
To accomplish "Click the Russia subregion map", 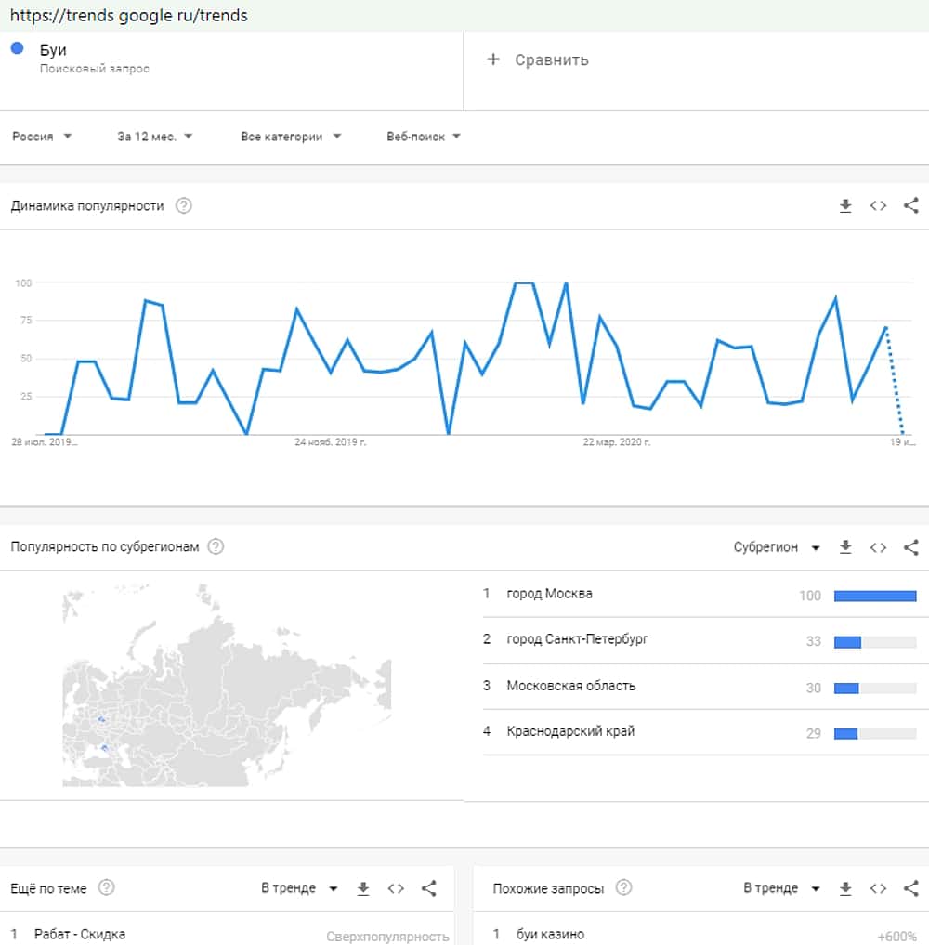I will click(x=227, y=686).
